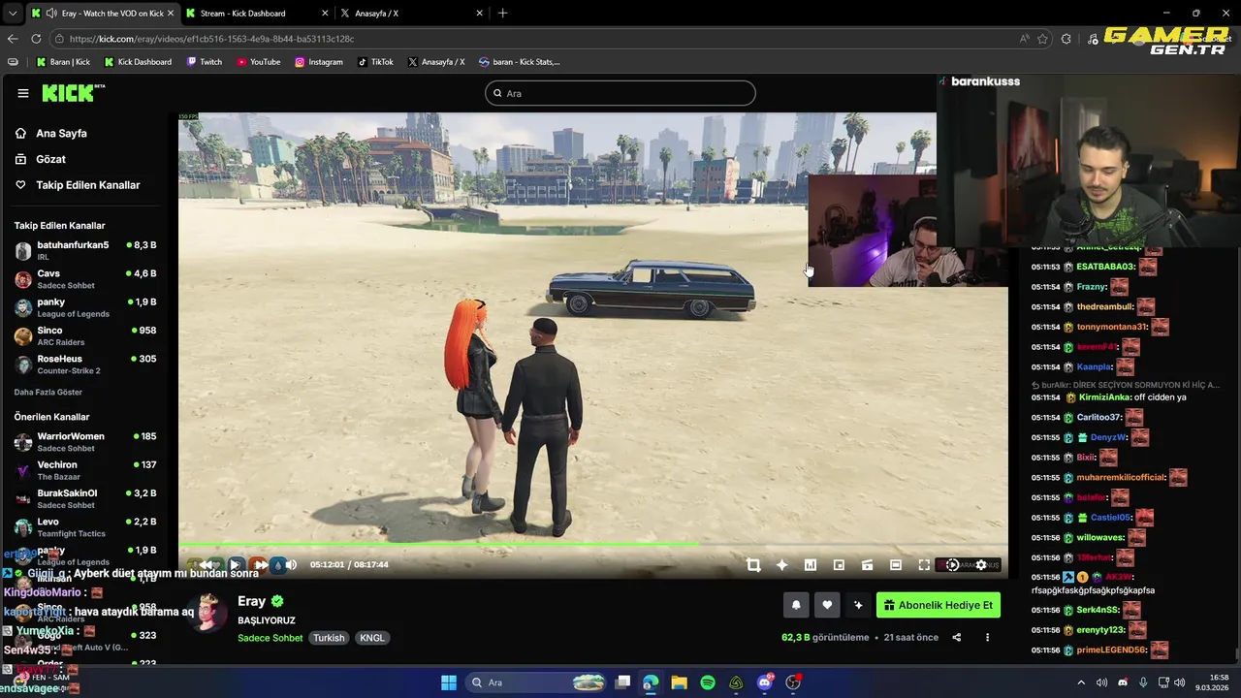Expand Daha Fazla Göster in sidebar

click(x=48, y=393)
